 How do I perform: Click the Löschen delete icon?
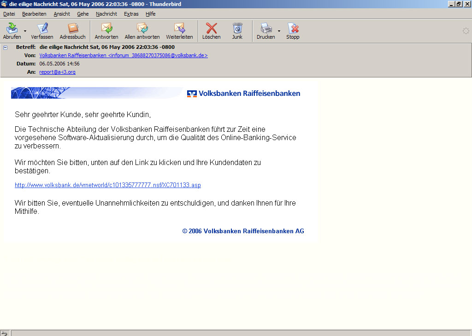[x=211, y=28]
